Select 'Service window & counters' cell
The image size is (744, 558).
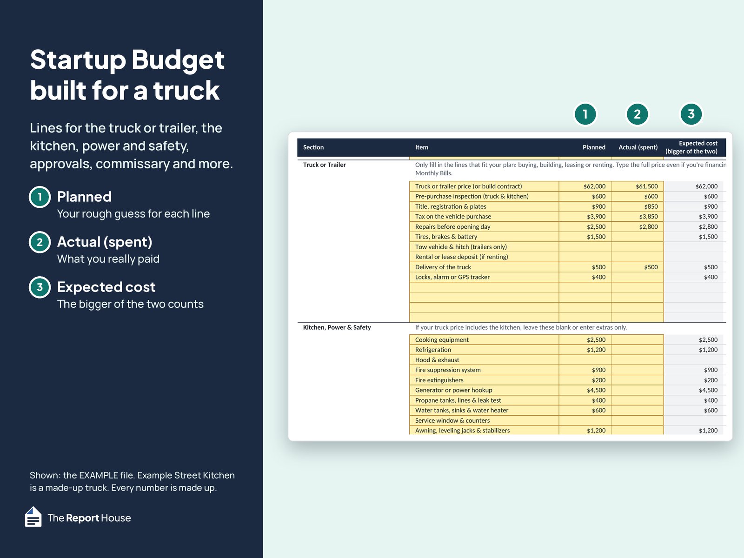[x=484, y=420]
